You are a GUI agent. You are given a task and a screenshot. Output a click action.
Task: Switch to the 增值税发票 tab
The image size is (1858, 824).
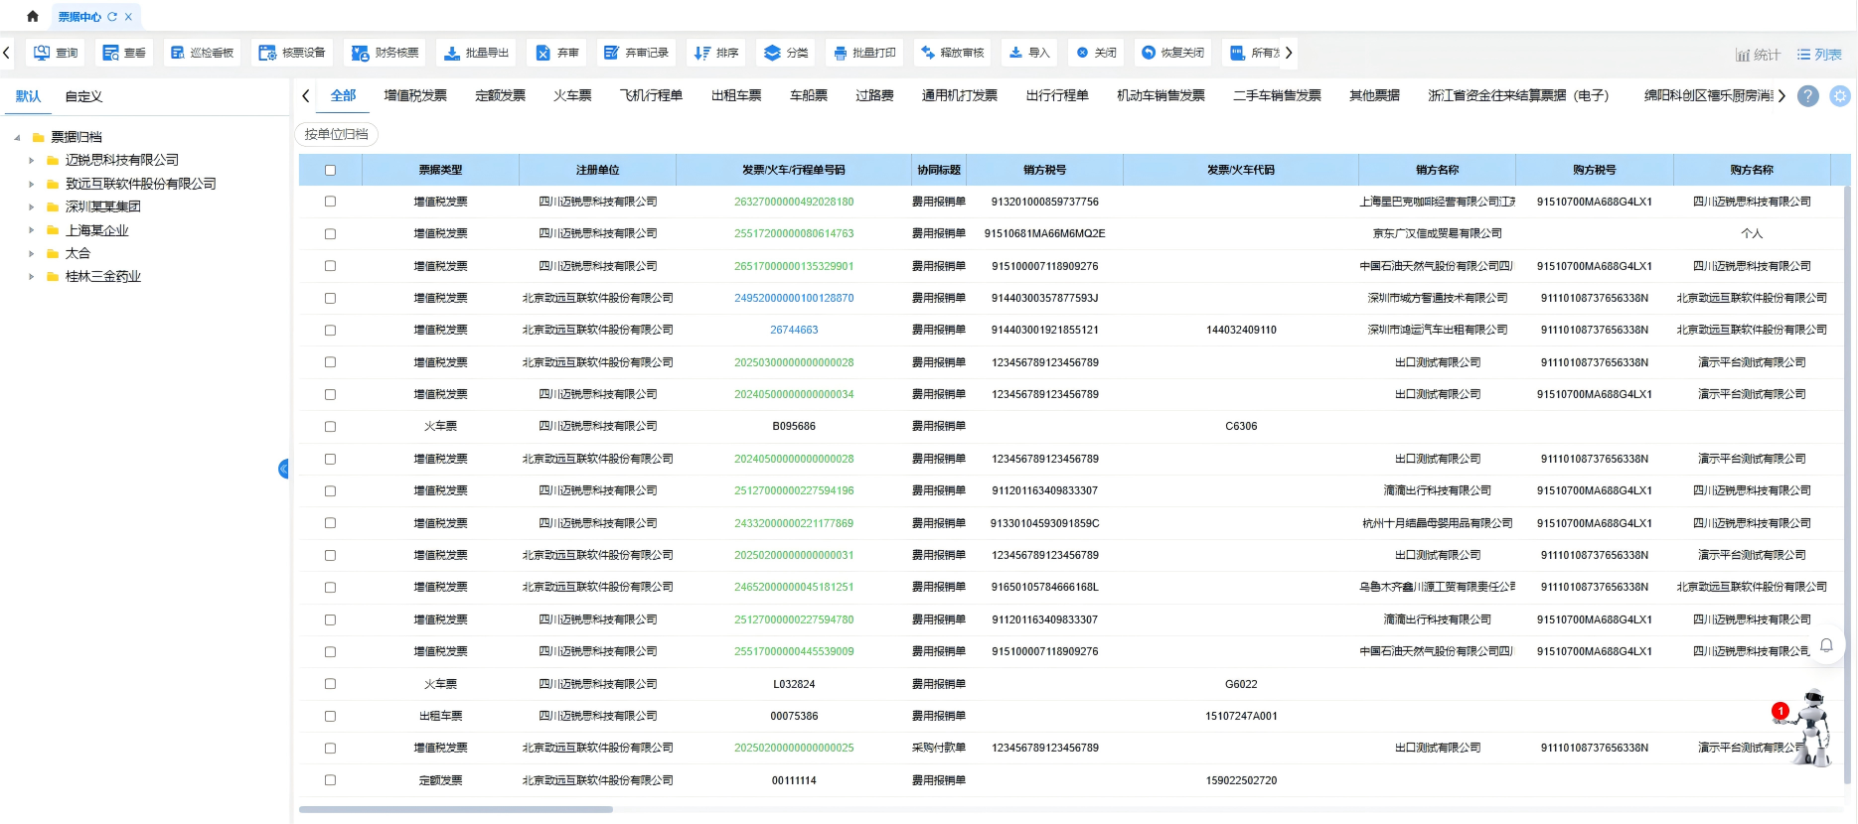pyautogui.click(x=415, y=95)
